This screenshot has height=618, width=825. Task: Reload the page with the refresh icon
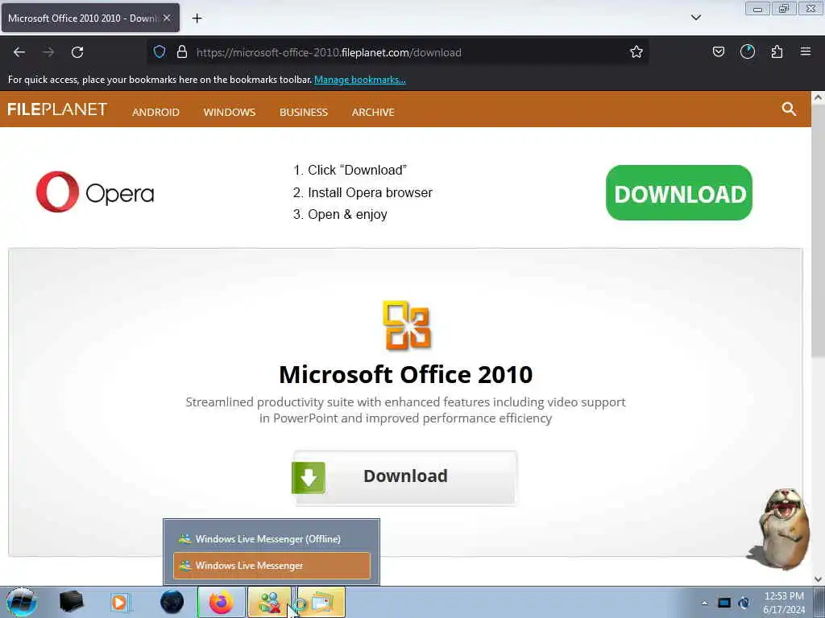[x=77, y=52]
